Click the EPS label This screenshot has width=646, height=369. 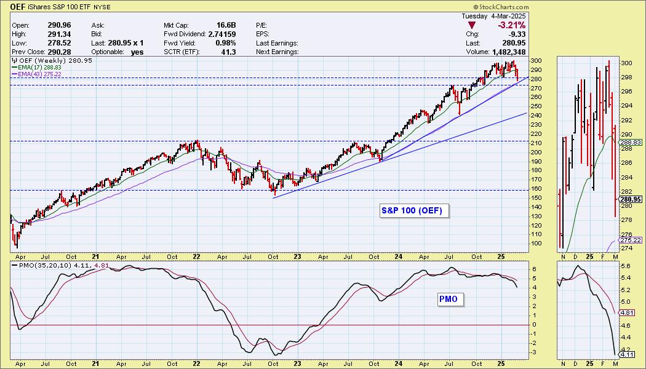pos(263,34)
